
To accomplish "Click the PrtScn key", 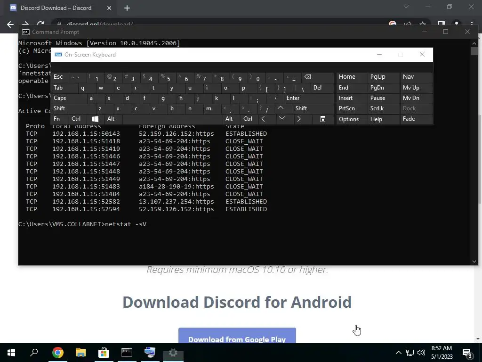I will tap(352, 108).
